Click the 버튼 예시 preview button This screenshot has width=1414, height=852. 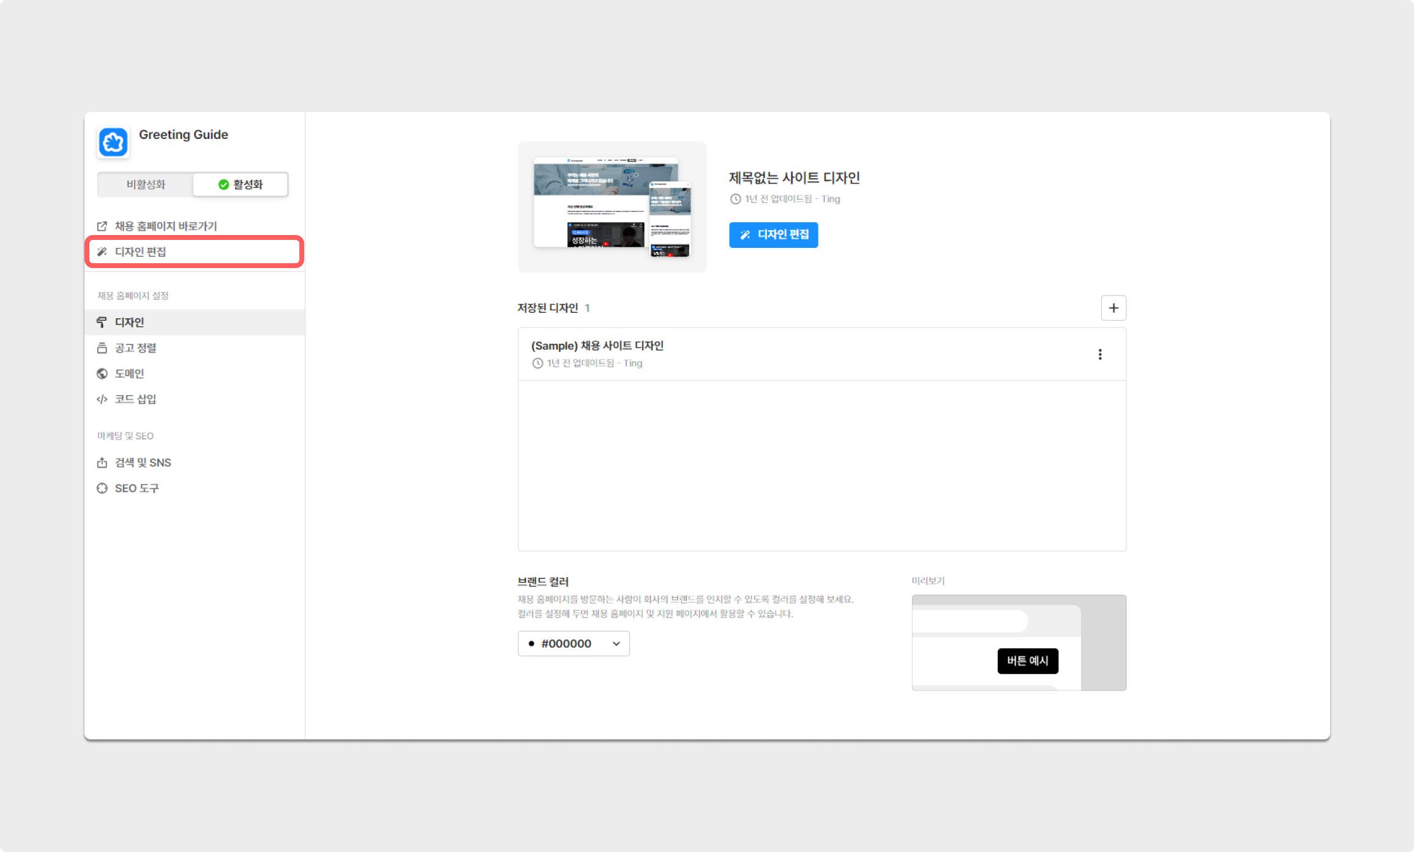click(1028, 661)
